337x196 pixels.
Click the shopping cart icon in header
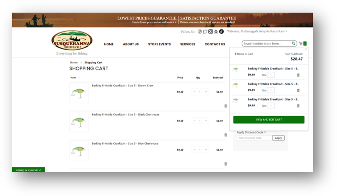click(x=300, y=43)
